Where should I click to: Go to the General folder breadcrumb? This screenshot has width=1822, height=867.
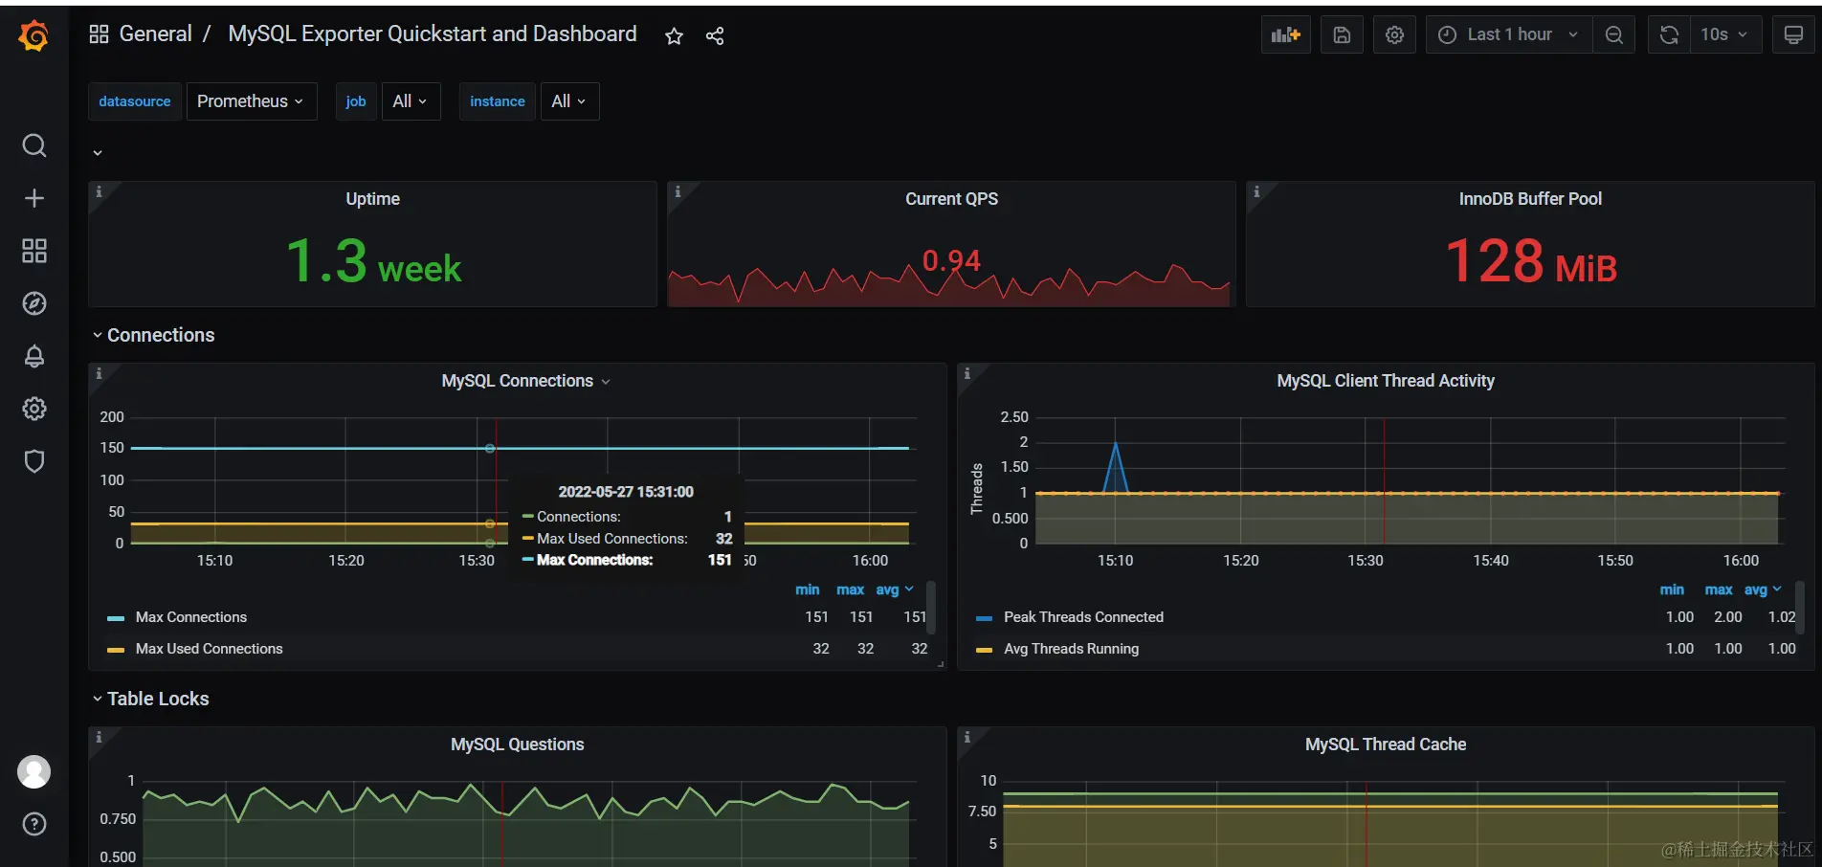155,34
